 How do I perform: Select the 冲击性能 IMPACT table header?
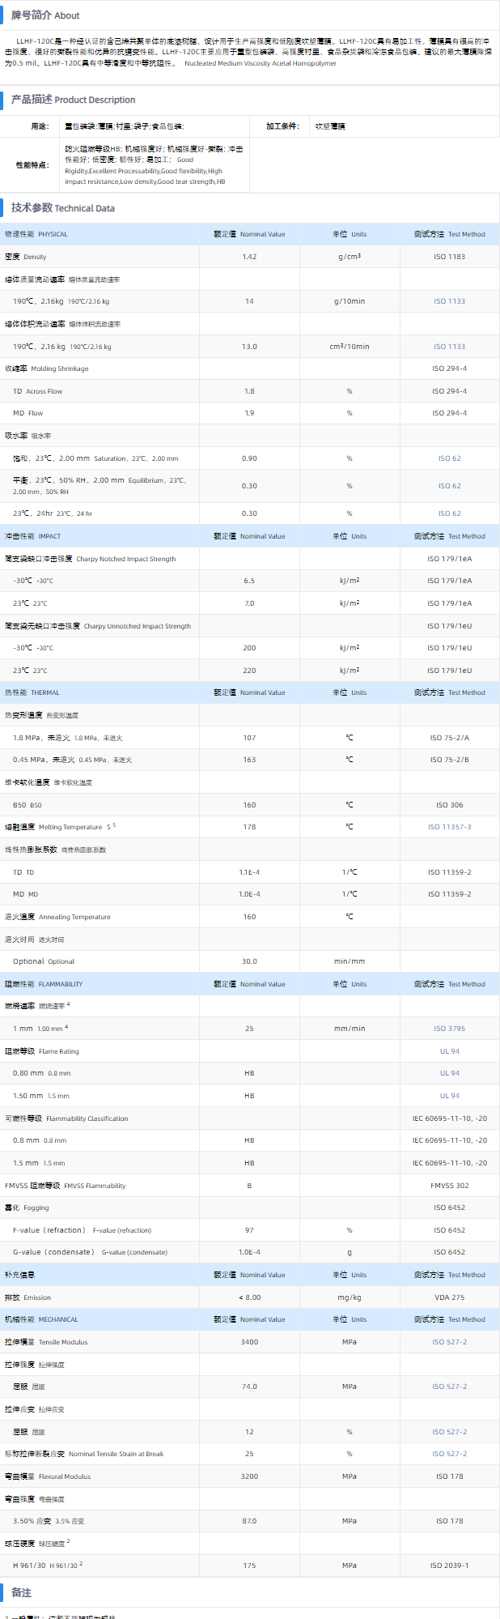pyautogui.click(x=33, y=536)
